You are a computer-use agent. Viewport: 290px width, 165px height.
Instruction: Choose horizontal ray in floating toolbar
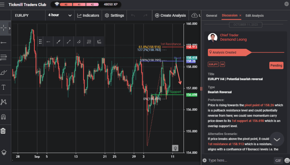(x=48, y=42)
